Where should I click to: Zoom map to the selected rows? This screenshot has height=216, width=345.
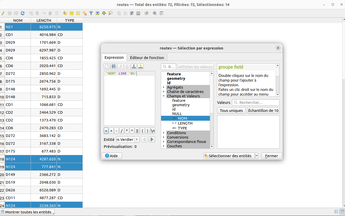tap(111, 13)
